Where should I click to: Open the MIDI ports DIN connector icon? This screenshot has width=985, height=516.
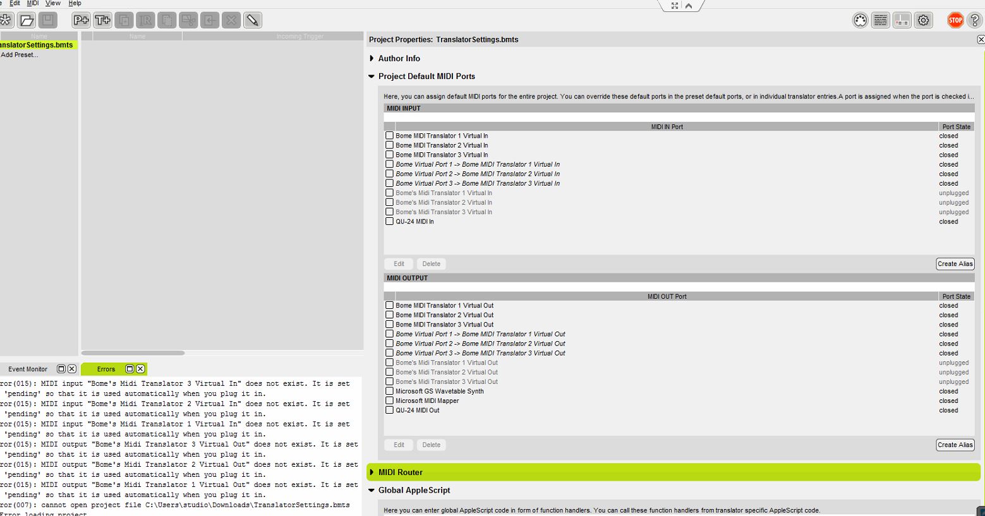860,20
